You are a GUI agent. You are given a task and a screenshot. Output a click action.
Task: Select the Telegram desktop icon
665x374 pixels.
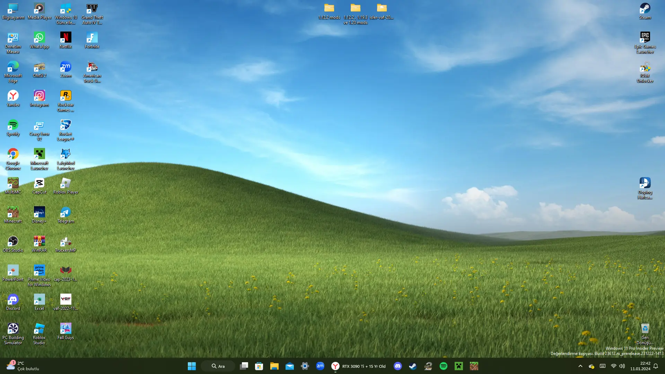(x=66, y=215)
